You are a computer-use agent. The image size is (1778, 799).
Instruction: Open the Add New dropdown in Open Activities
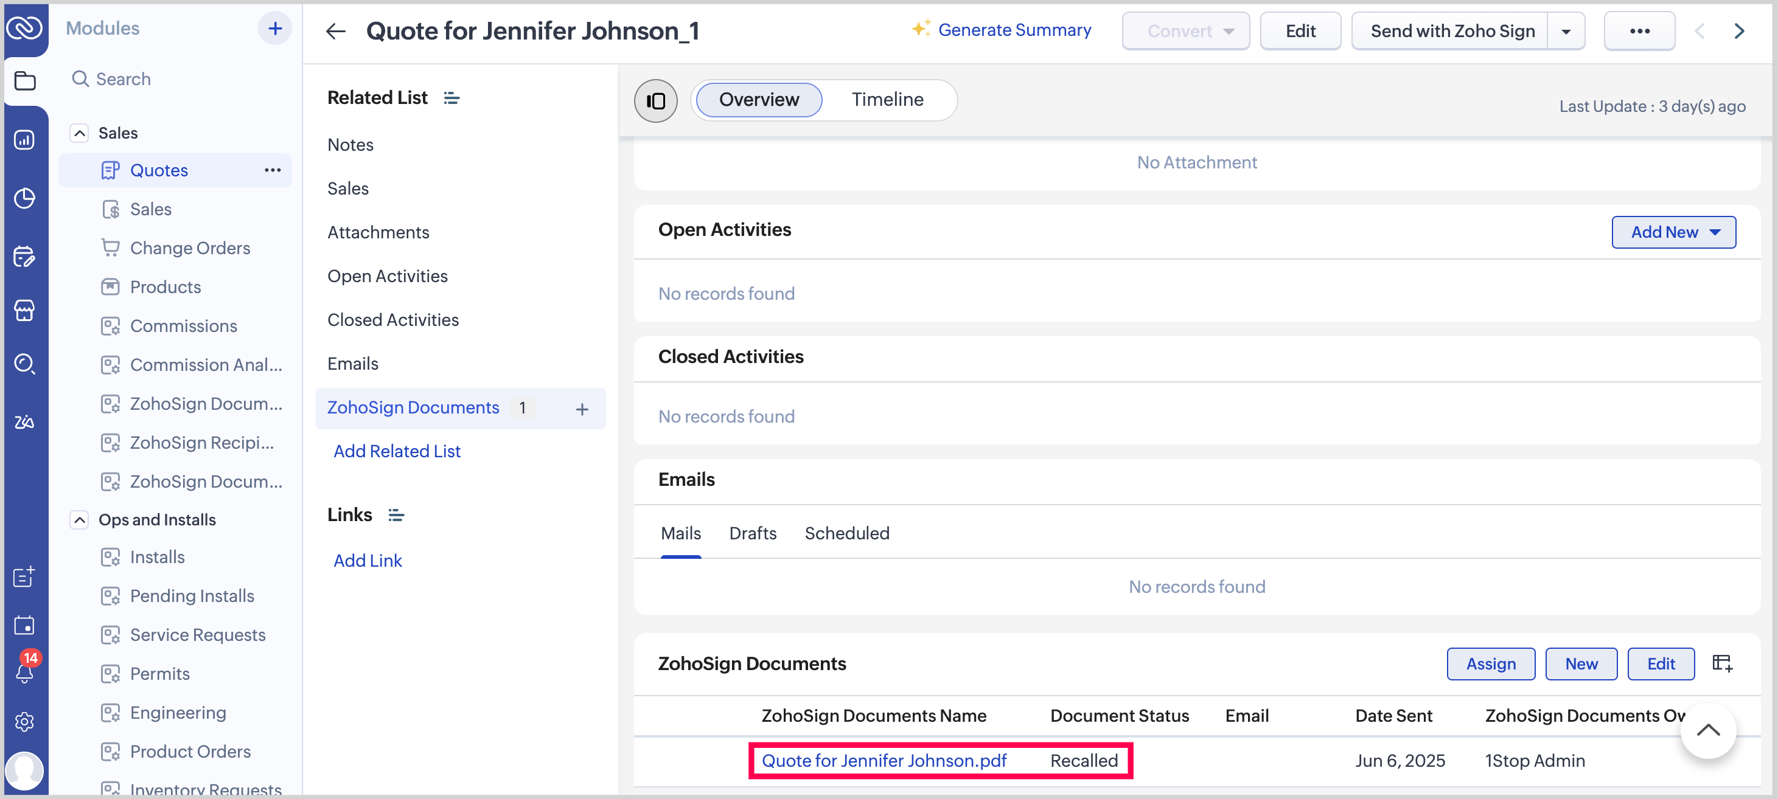point(1673,232)
